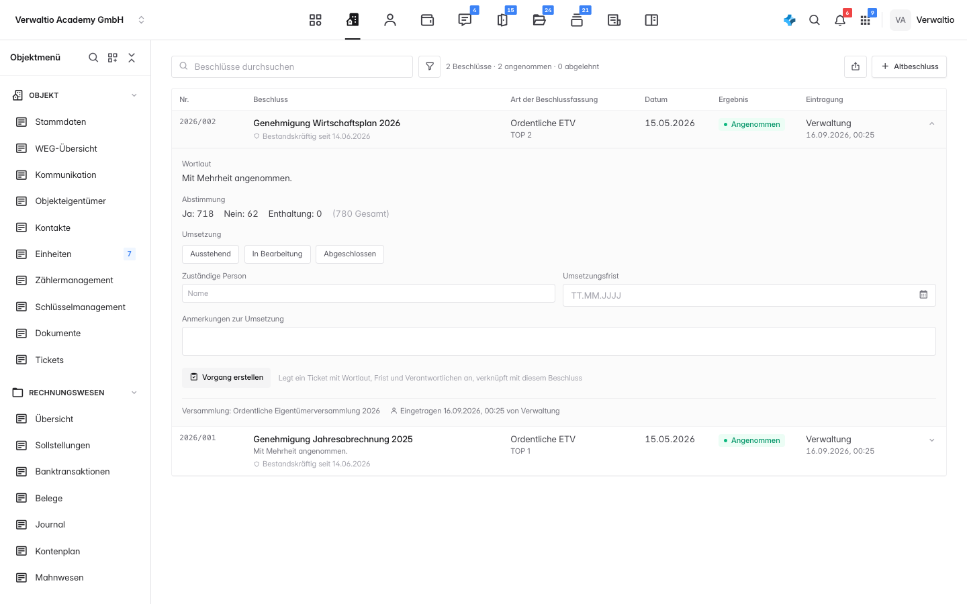Set Umsetzung status to Abgeschlossen

pyautogui.click(x=350, y=254)
